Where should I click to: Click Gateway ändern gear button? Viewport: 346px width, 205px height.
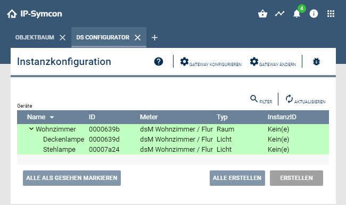click(273, 62)
